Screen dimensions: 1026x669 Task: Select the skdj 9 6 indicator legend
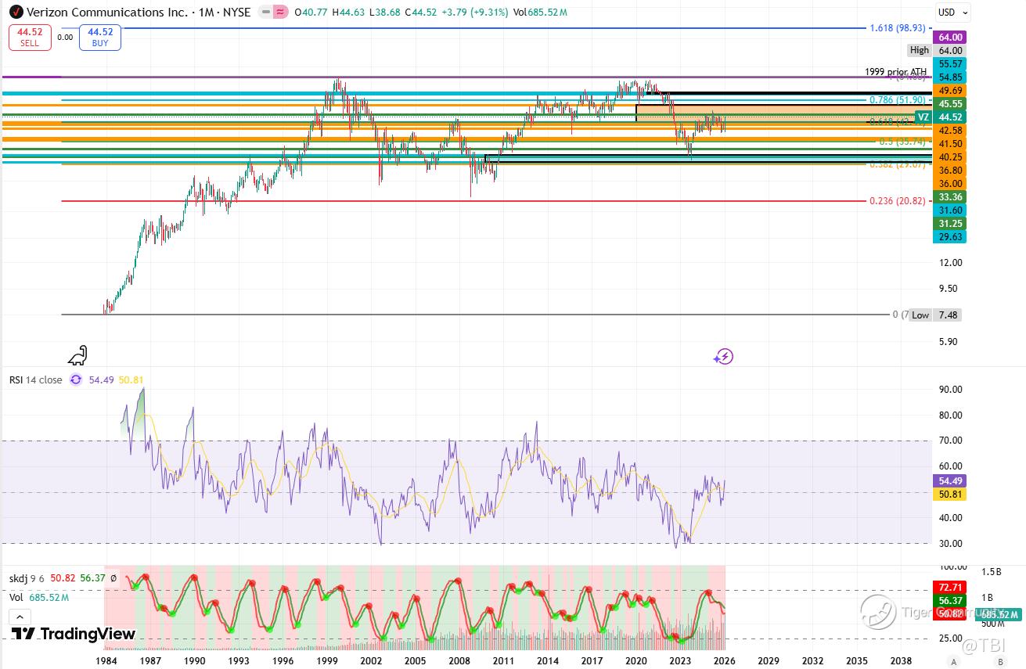(27, 579)
